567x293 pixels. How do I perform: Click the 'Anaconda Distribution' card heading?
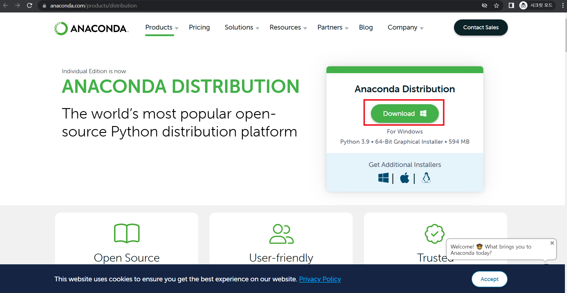pos(405,89)
